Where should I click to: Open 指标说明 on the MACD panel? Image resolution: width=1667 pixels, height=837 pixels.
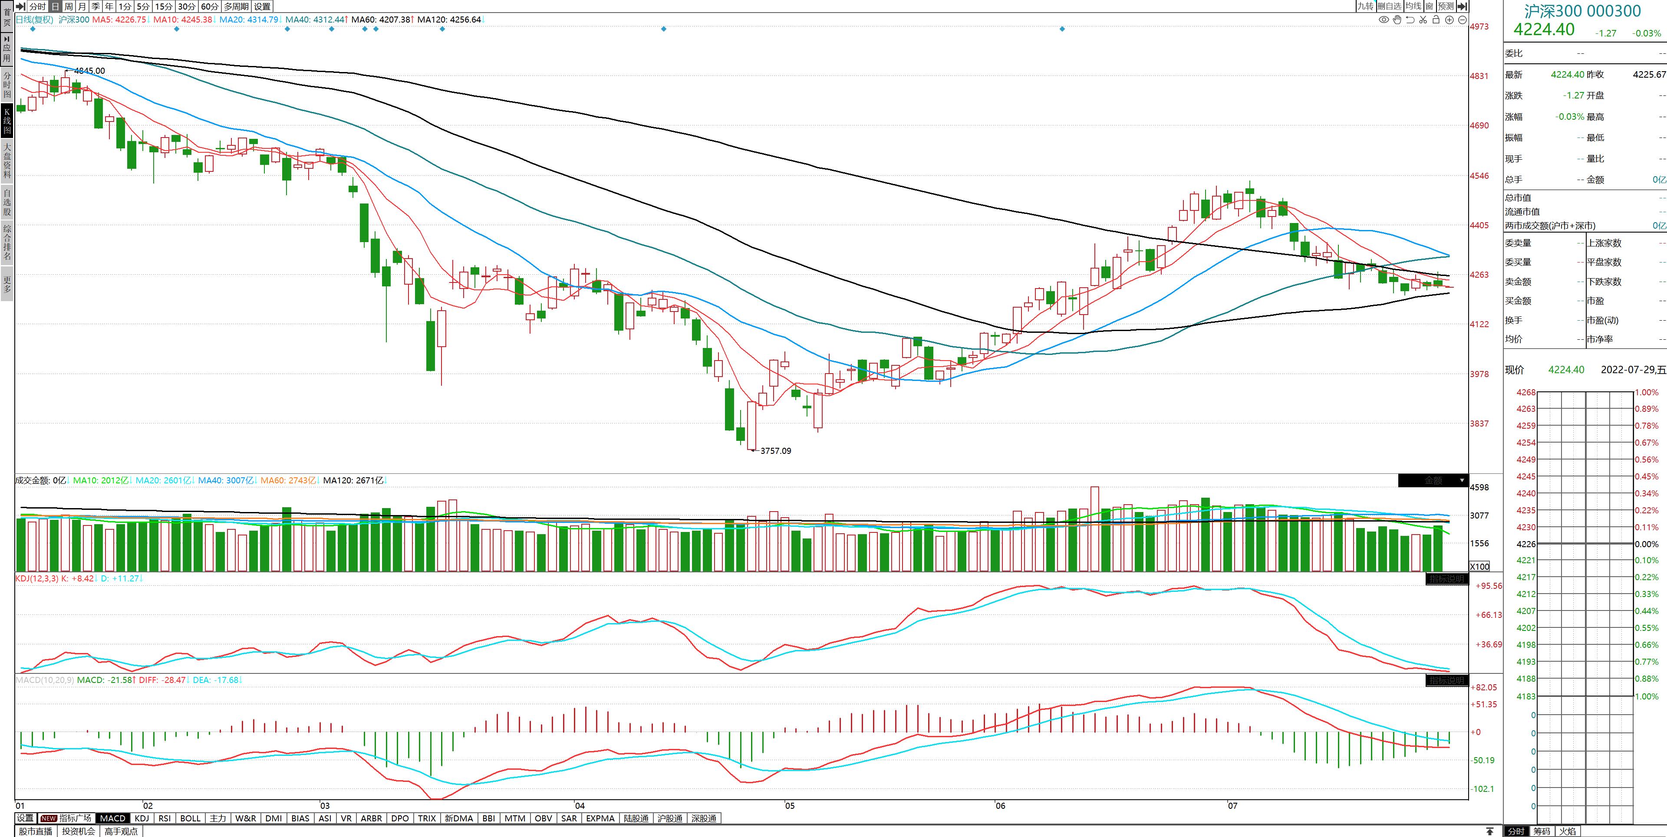(1446, 680)
